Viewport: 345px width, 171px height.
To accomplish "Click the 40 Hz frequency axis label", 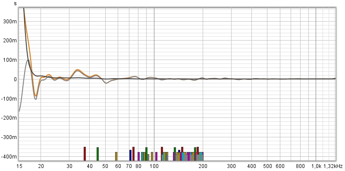I will (90, 166).
